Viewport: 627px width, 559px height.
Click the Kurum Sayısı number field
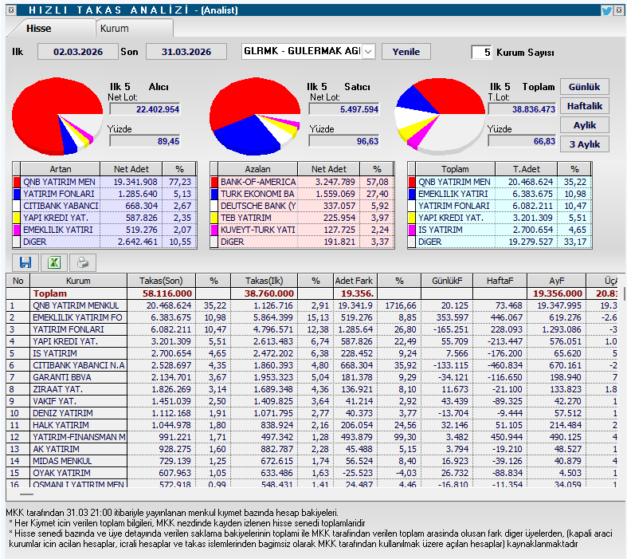pos(481,52)
